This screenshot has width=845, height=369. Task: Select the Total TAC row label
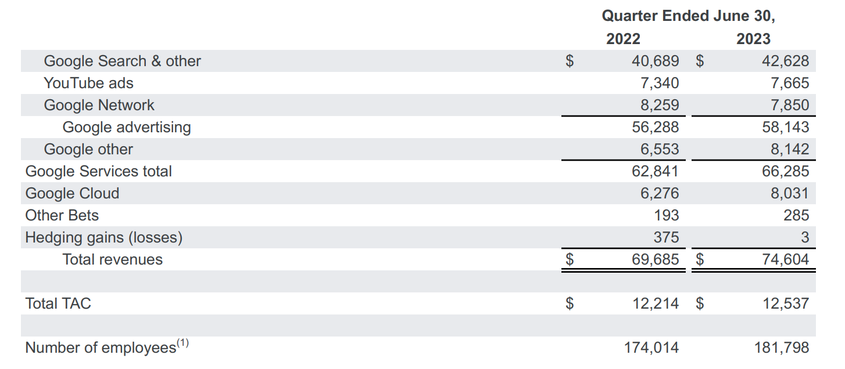pos(58,303)
